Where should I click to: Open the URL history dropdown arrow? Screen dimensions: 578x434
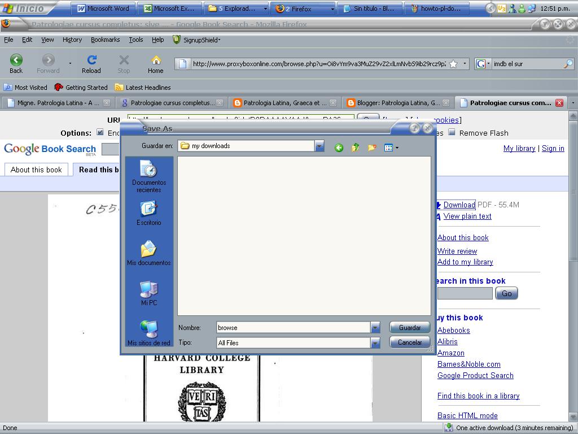(x=465, y=64)
